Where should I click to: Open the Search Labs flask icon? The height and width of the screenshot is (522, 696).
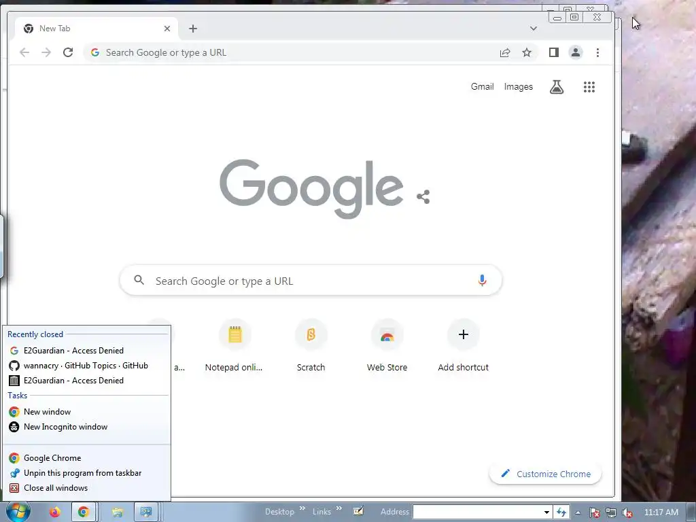[557, 86]
